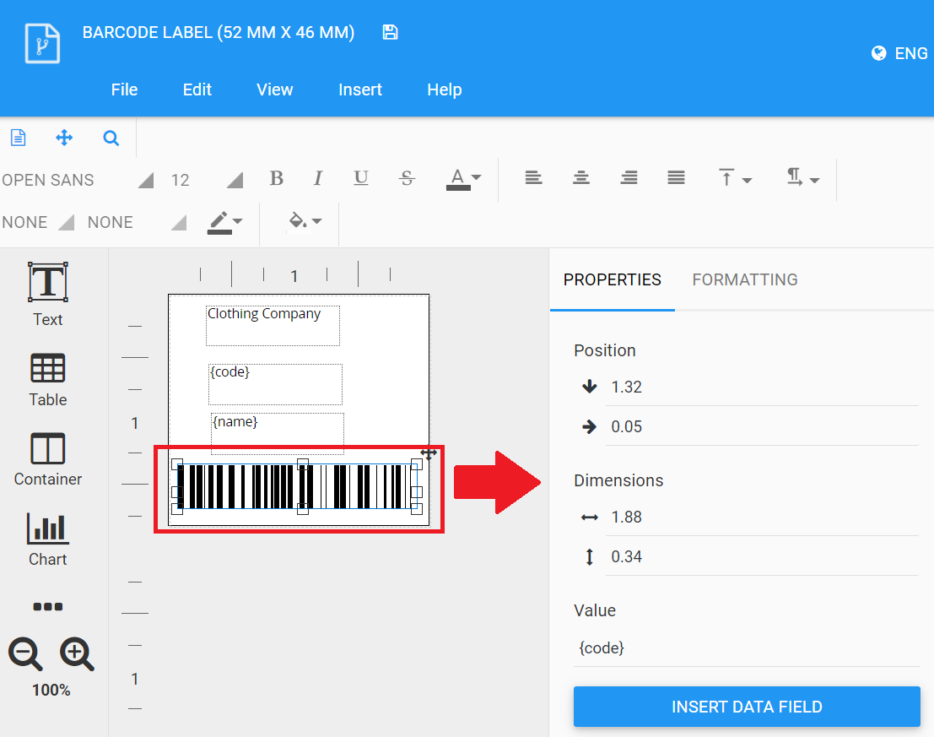Click the app logo document icon
The height and width of the screenshot is (737, 934).
tap(42, 43)
